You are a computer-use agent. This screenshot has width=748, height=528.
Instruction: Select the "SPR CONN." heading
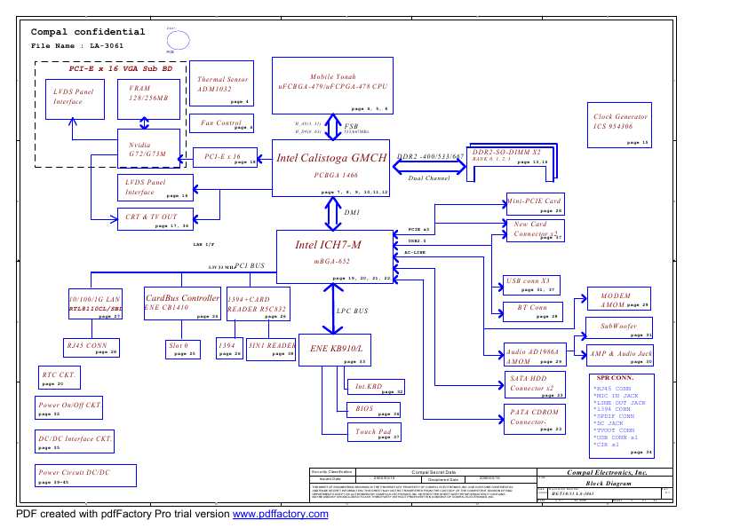click(x=615, y=378)
